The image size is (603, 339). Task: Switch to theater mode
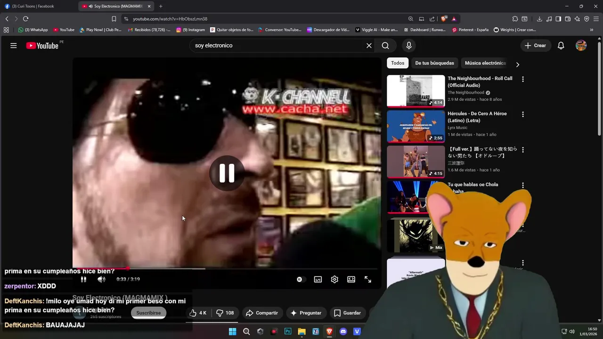coord(351,279)
